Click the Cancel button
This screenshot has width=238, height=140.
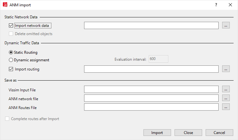click(x=219, y=133)
